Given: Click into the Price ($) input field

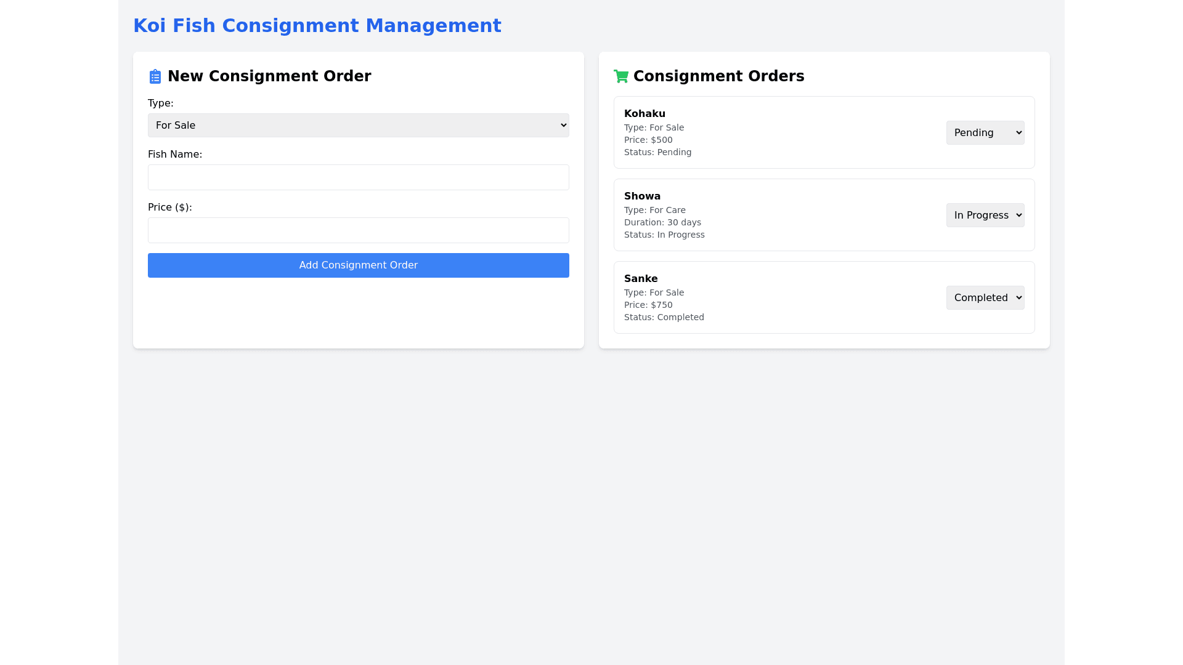Looking at the screenshot, I should pos(358,230).
